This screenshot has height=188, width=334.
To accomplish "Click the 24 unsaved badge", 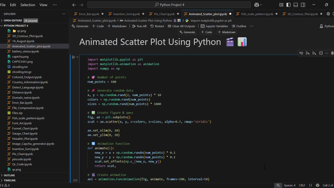I will pyautogui.click(x=31, y=20).
